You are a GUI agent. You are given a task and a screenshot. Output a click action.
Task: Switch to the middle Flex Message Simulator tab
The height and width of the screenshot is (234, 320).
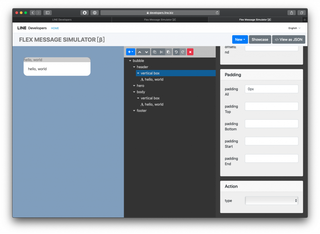(x=160, y=20)
